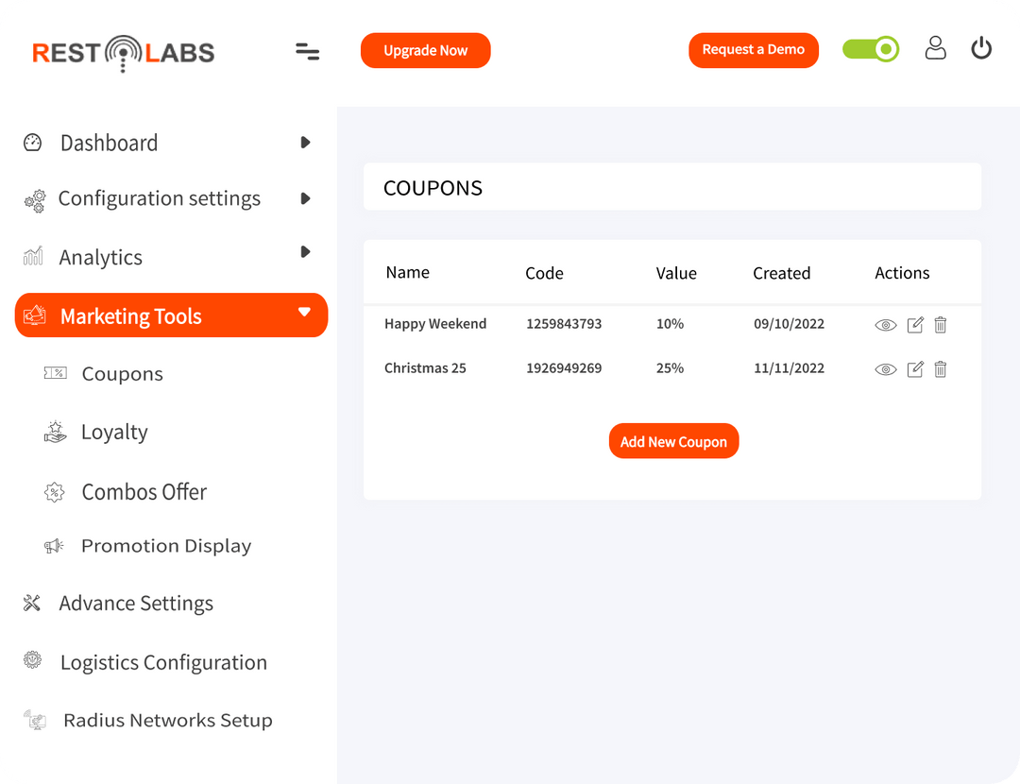Select the Radius Networks Setup icon

(34, 720)
